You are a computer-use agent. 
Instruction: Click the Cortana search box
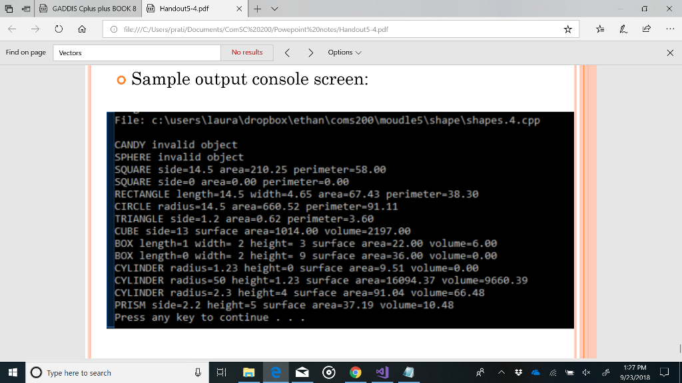coord(117,372)
